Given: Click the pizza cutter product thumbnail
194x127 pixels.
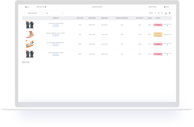Looking at the screenshot, I should 30,44.
